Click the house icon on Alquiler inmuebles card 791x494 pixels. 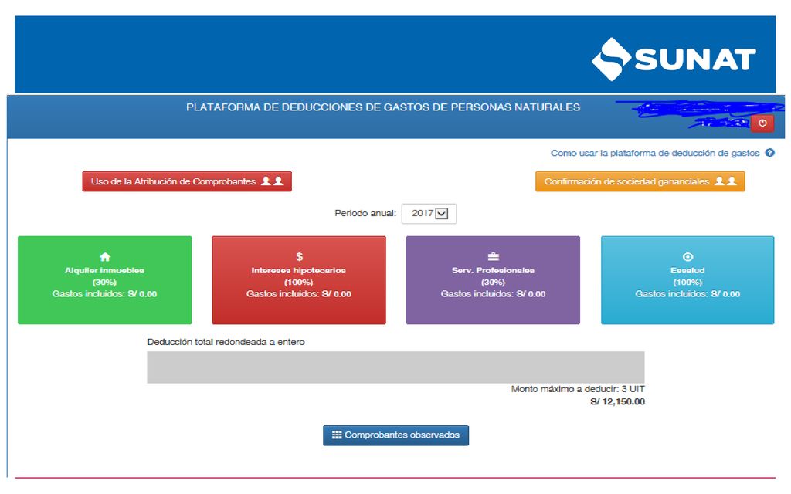(105, 256)
